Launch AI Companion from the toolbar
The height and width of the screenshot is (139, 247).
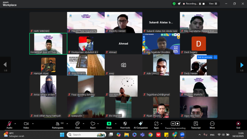click(x=141, y=124)
